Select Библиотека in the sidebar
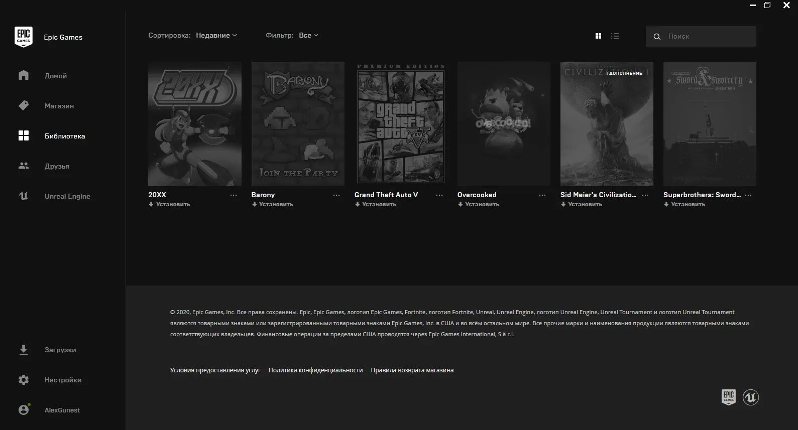This screenshot has width=798, height=430. click(65, 136)
